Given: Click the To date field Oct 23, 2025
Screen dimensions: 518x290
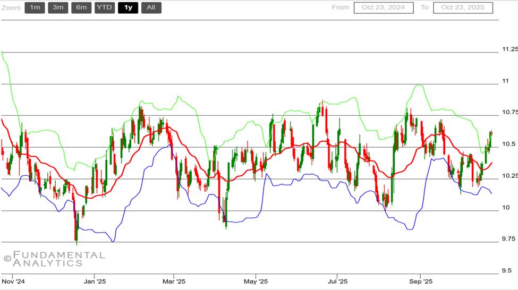Looking at the screenshot, I should tap(463, 7).
